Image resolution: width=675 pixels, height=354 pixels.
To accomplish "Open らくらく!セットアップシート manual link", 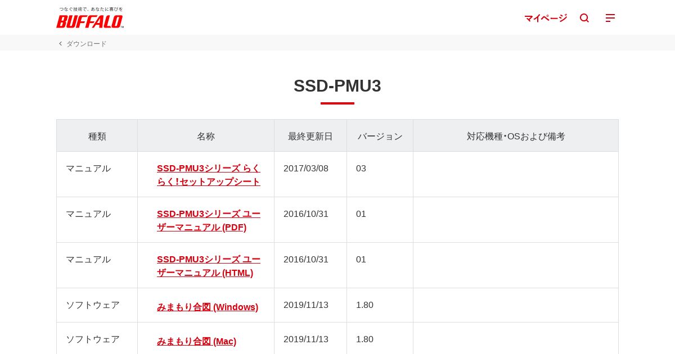I will click(x=208, y=175).
